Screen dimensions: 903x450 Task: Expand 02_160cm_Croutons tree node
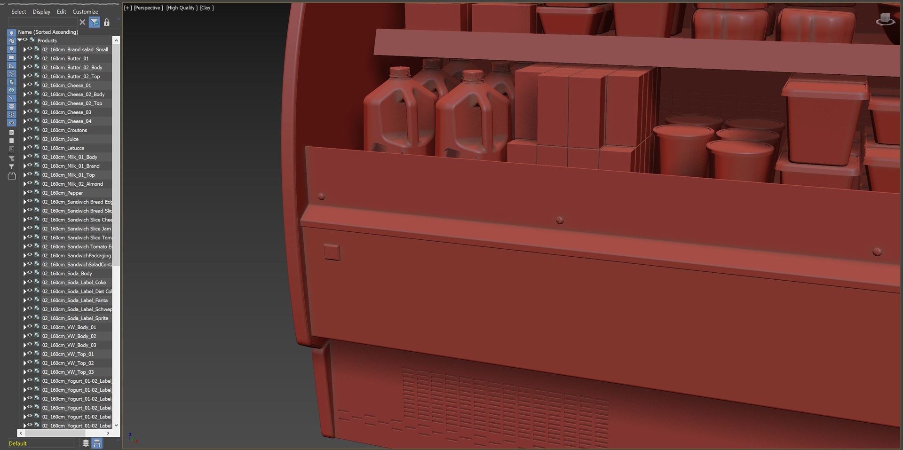[x=24, y=130]
